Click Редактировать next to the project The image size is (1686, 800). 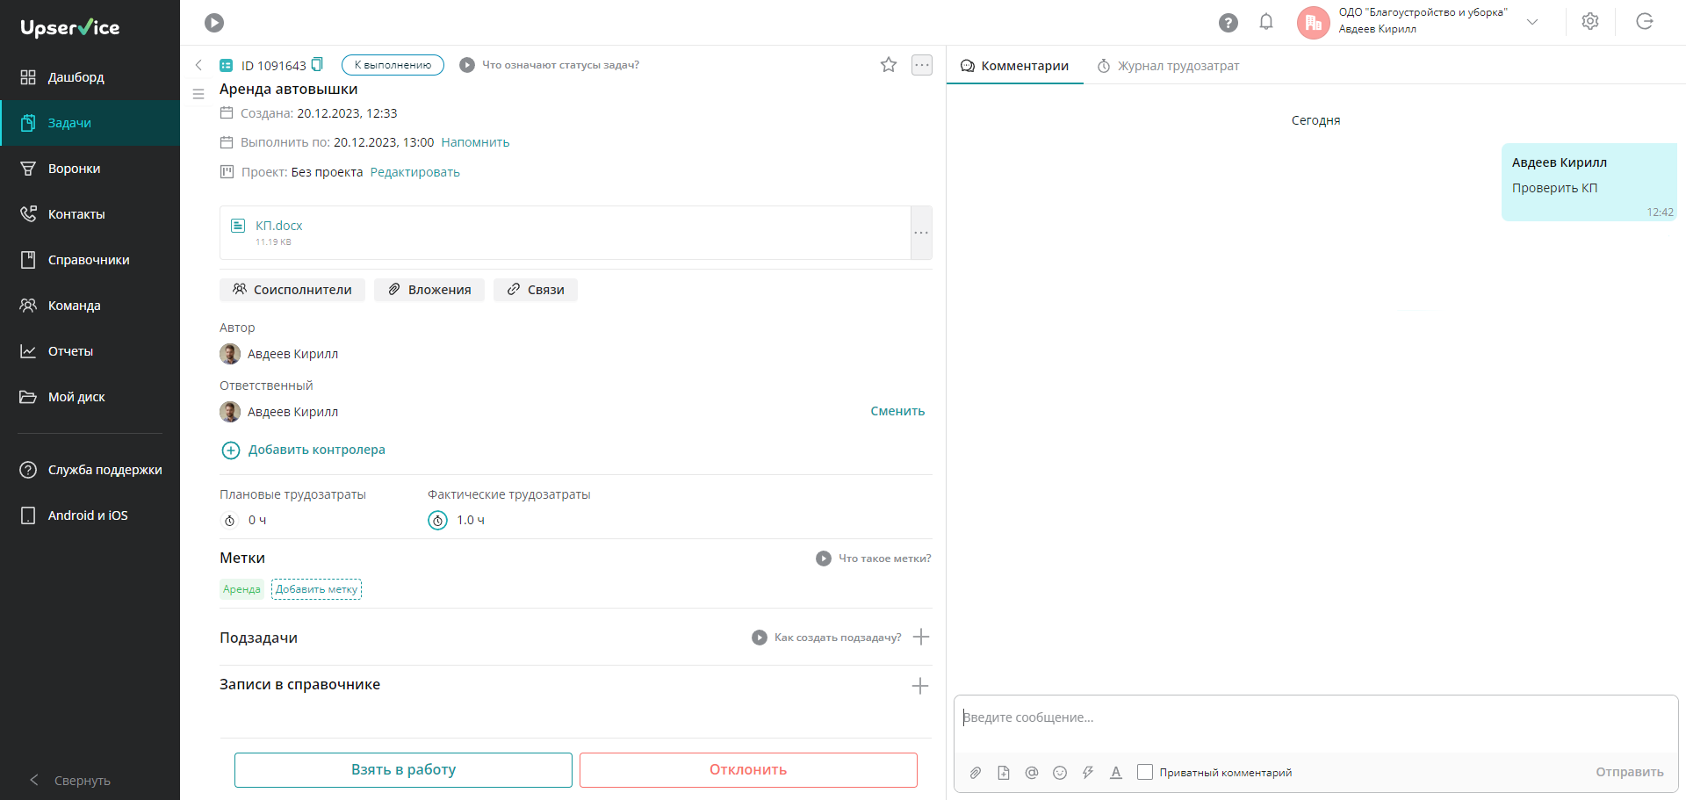click(415, 172)
